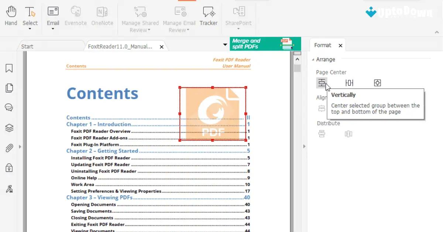Open the Comments panel
The image size is (443, 232).
pyautogui.click(x=9, y=108)
